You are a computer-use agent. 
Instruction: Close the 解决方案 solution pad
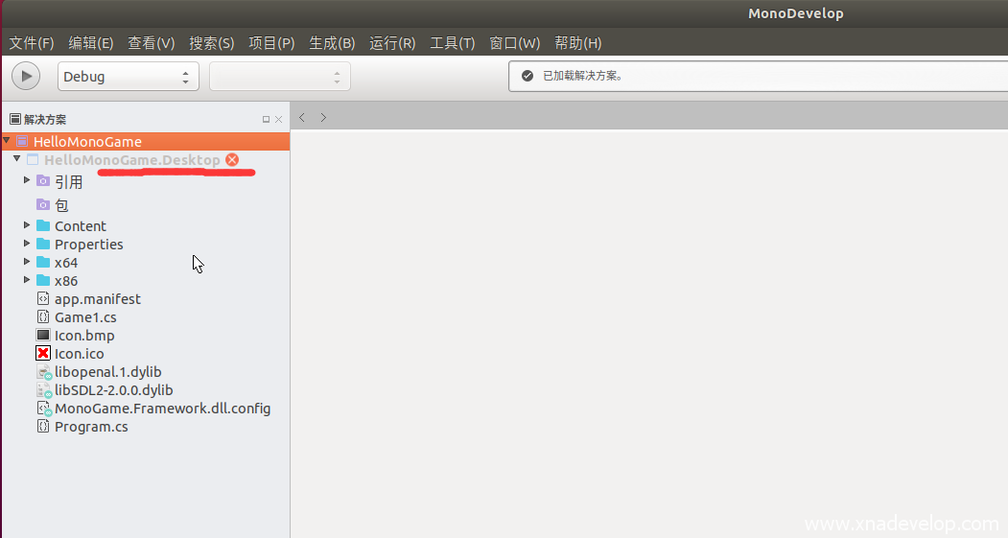pos(279,120)
